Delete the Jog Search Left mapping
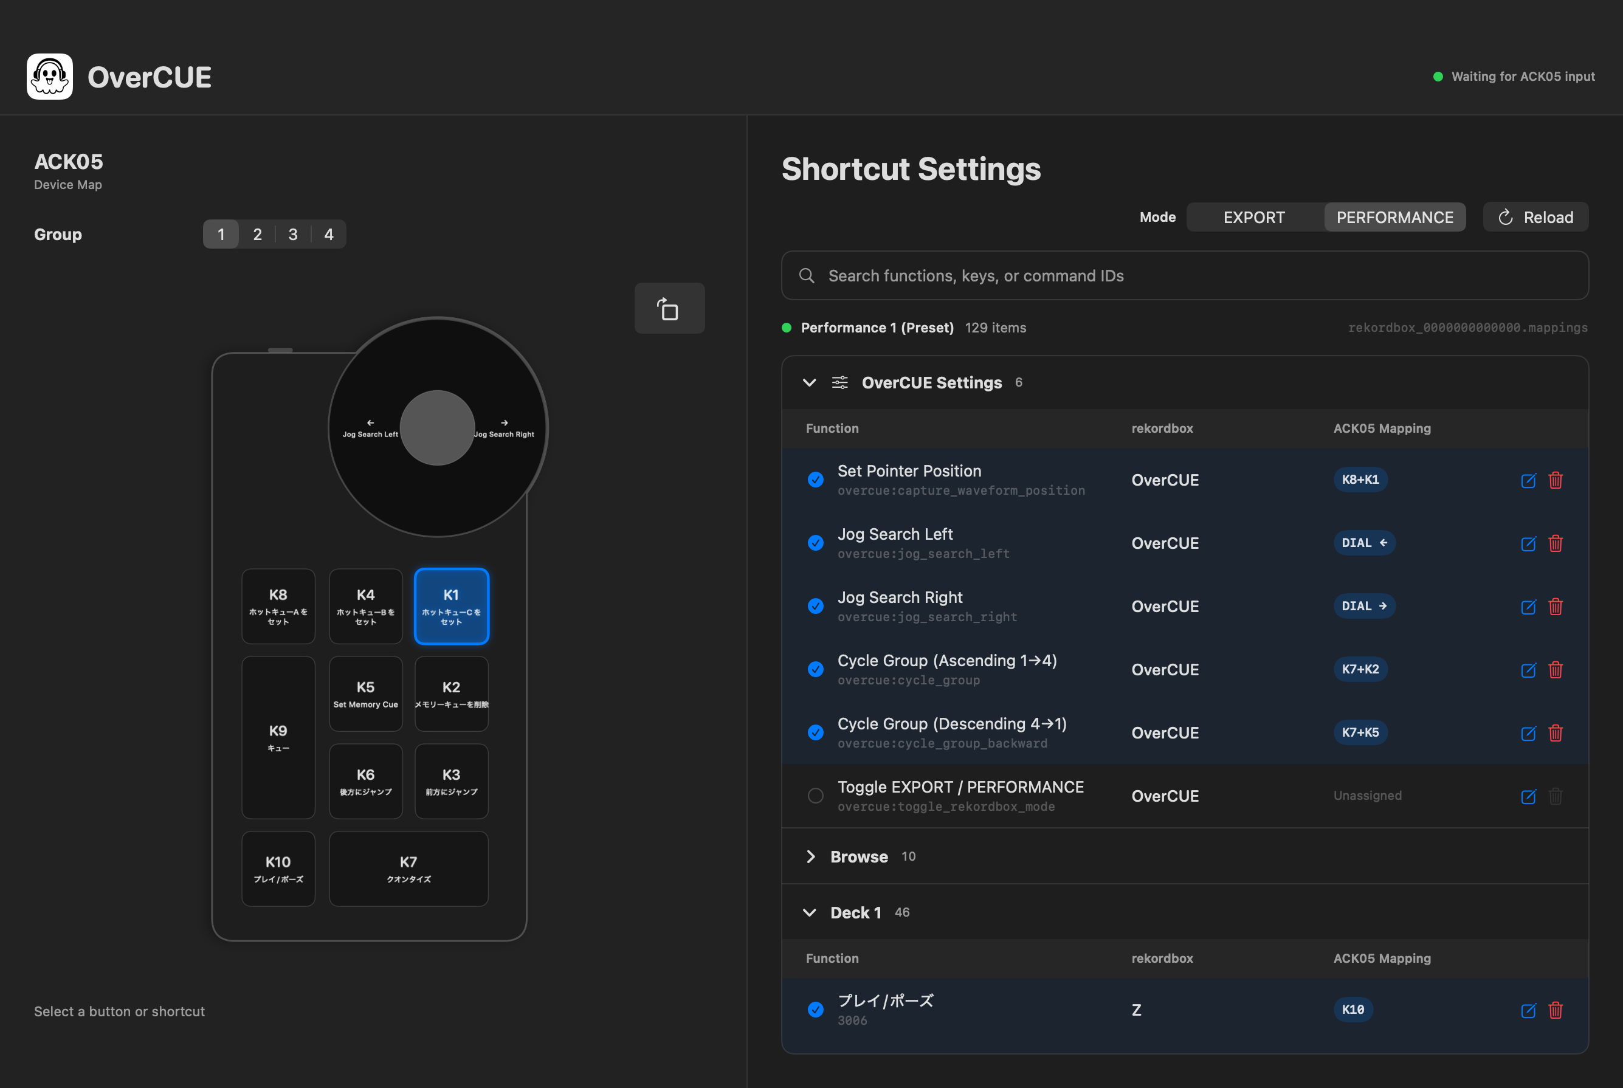This screenshot has height=1088, width=1623. click(1555, 543)
